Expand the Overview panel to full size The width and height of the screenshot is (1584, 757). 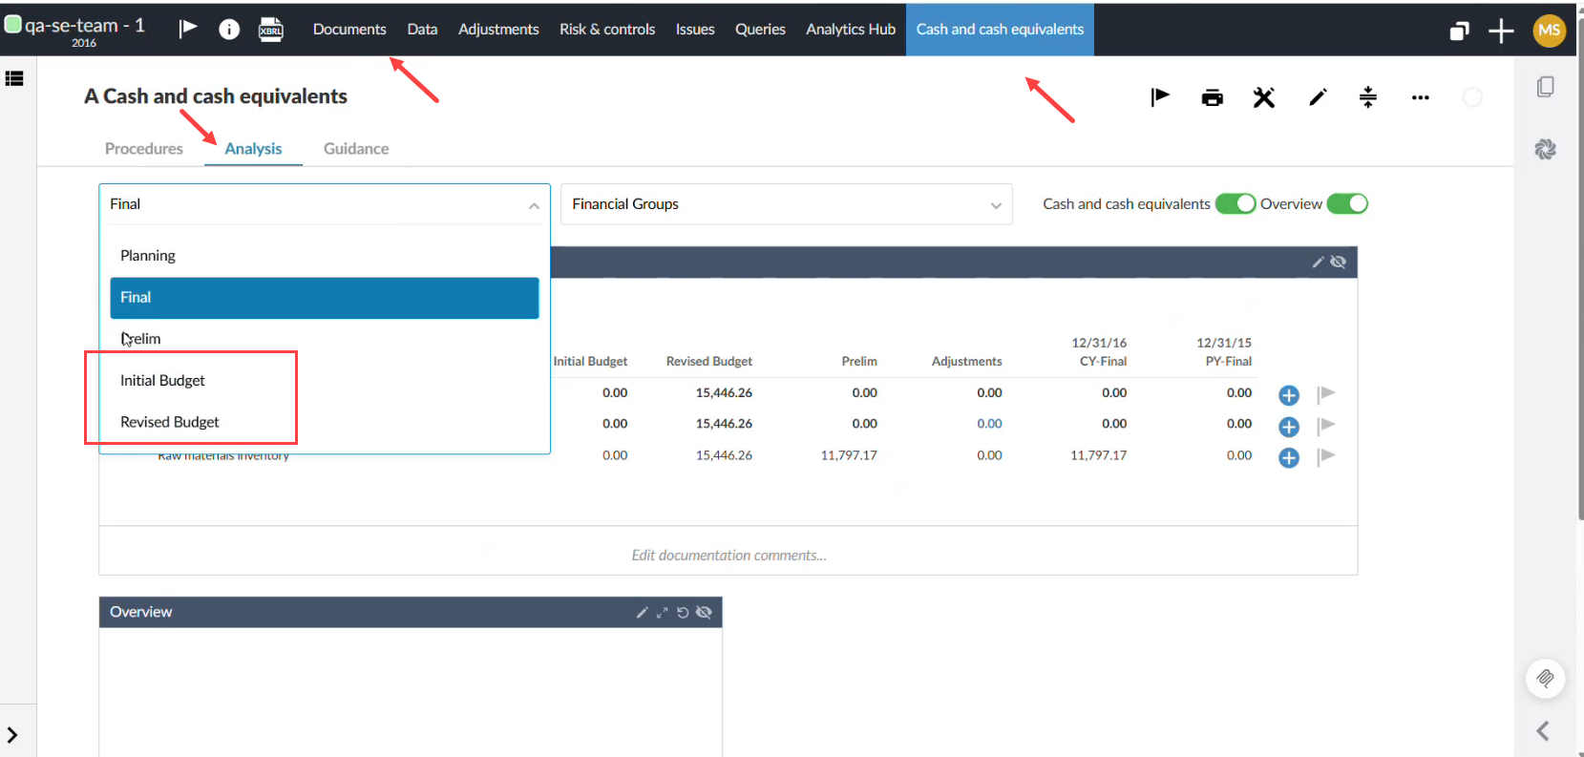[x=662, y=612]
